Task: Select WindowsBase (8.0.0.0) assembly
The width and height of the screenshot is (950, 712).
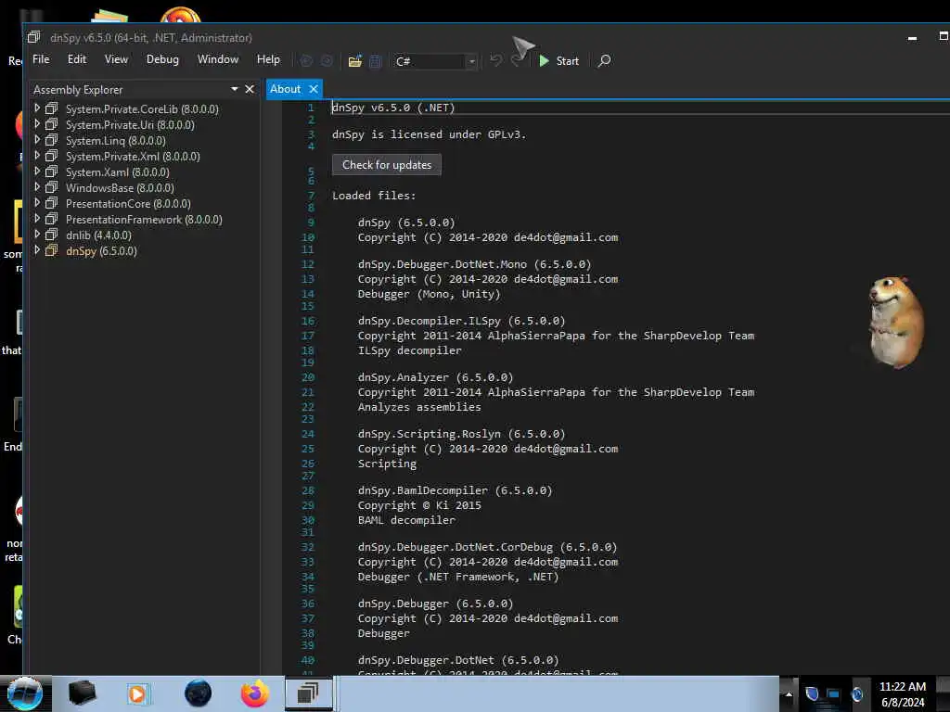Action: (x=120, y=187)
